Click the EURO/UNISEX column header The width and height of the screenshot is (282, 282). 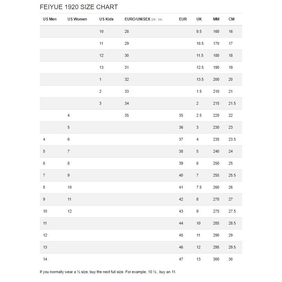137,19
